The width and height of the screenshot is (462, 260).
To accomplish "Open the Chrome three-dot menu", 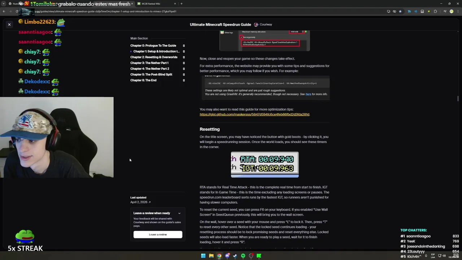I will click(x=458, y=11).
